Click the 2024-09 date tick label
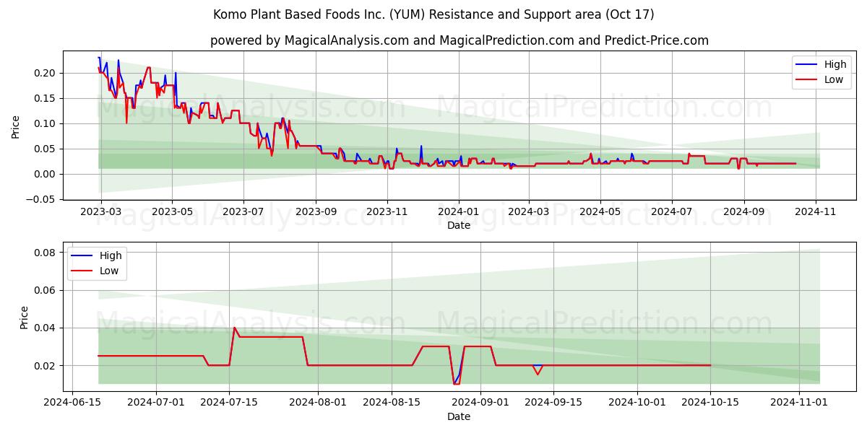Viewport: 867px width, 433px height. click(743, 212)
